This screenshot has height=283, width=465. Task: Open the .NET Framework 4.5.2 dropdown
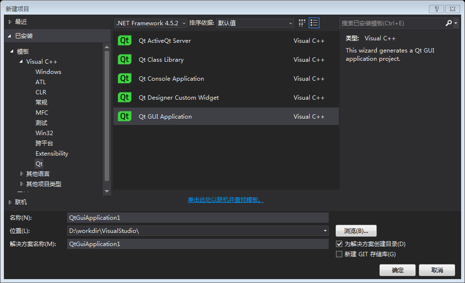(x=151, y=23)
